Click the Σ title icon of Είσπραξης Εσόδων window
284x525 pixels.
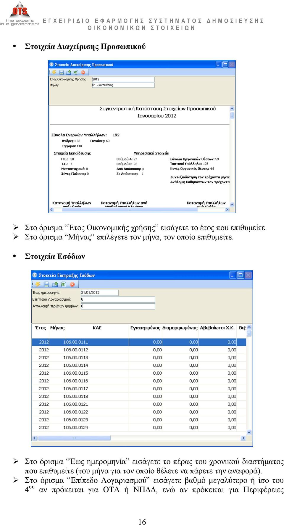click(35, 275)
